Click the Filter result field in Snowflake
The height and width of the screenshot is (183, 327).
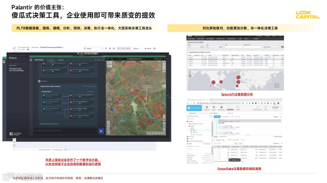[x=223, y=143]
